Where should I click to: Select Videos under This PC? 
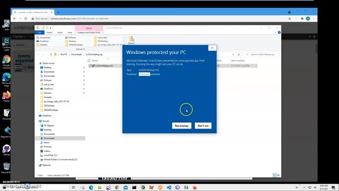[46, 151]
